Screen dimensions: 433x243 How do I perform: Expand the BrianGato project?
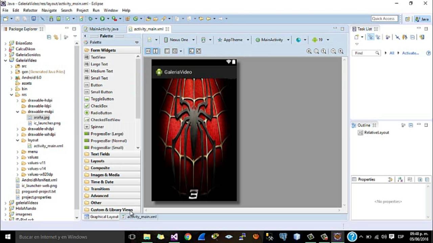(5, 43)
